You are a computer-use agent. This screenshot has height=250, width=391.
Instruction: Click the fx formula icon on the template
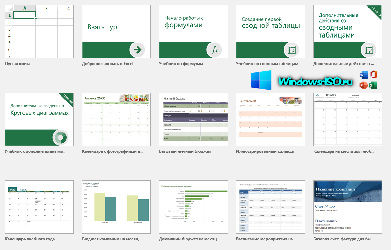pos(215,50)
